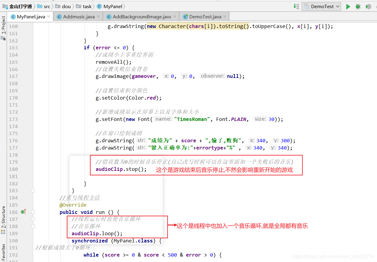Click audioClip.loop() on line 189
The image size is (377, 262).
click(x=97, y=233)
